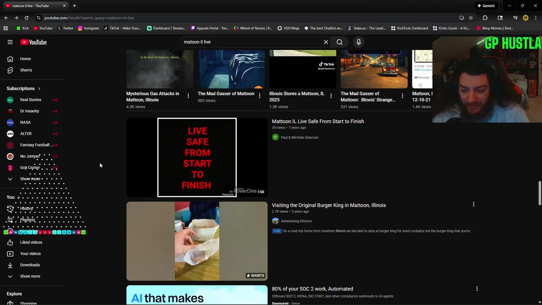Open Visiting the Original Burger King title
The width and height of the screenshot is (542, 305).
coord(329,205)
